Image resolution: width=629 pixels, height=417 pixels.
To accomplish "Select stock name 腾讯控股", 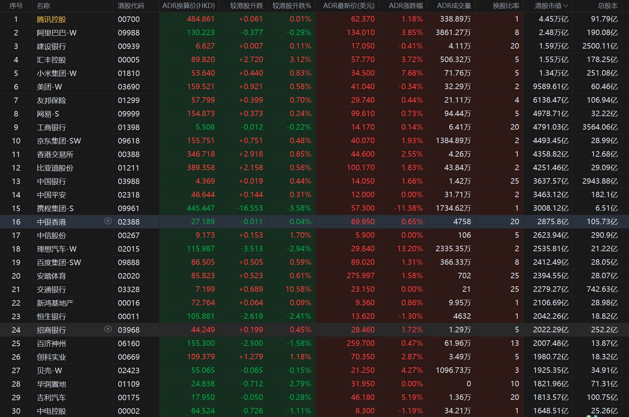I will 51,19.
